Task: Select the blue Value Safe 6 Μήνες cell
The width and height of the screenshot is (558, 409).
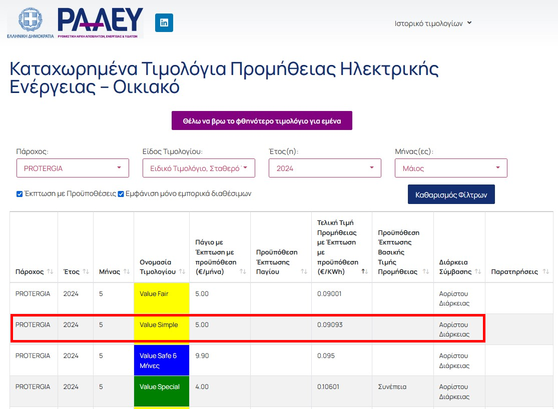Action: tap(162, 360)
